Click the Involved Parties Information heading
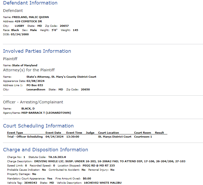 click(37, 51)
